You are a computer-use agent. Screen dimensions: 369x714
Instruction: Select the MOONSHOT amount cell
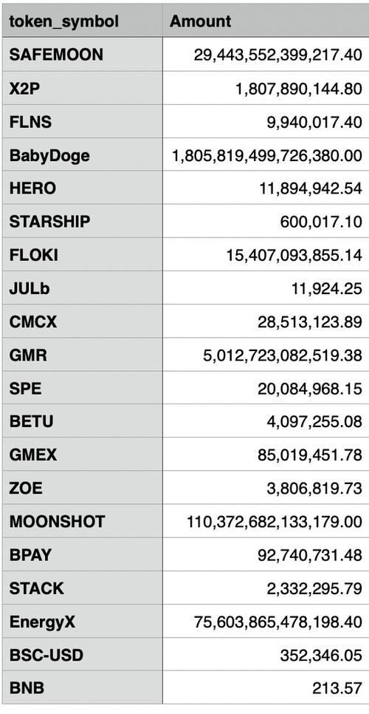[x=266, y=521]
